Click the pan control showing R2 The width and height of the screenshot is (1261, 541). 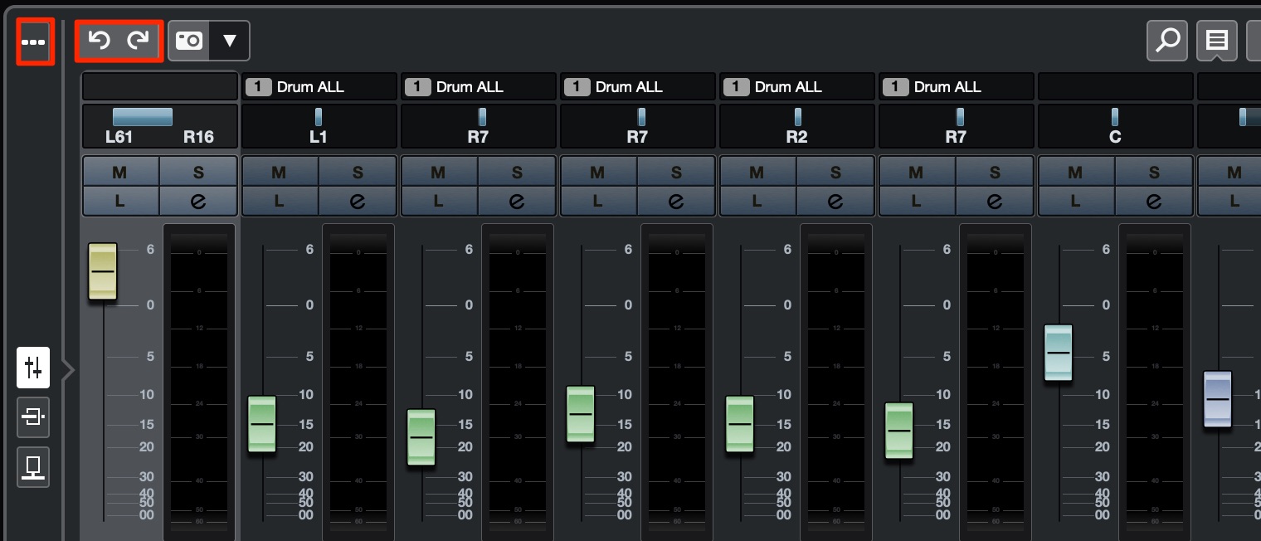click(796, 126)
